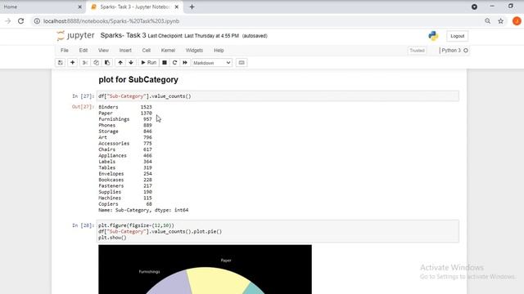
Task: Select the plt.figure code cell In [28]
Action: pos(278,231)
